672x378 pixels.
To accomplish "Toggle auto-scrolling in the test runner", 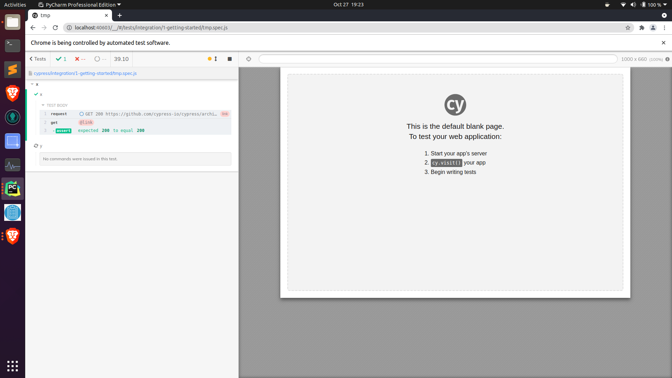I will (216, 59).
